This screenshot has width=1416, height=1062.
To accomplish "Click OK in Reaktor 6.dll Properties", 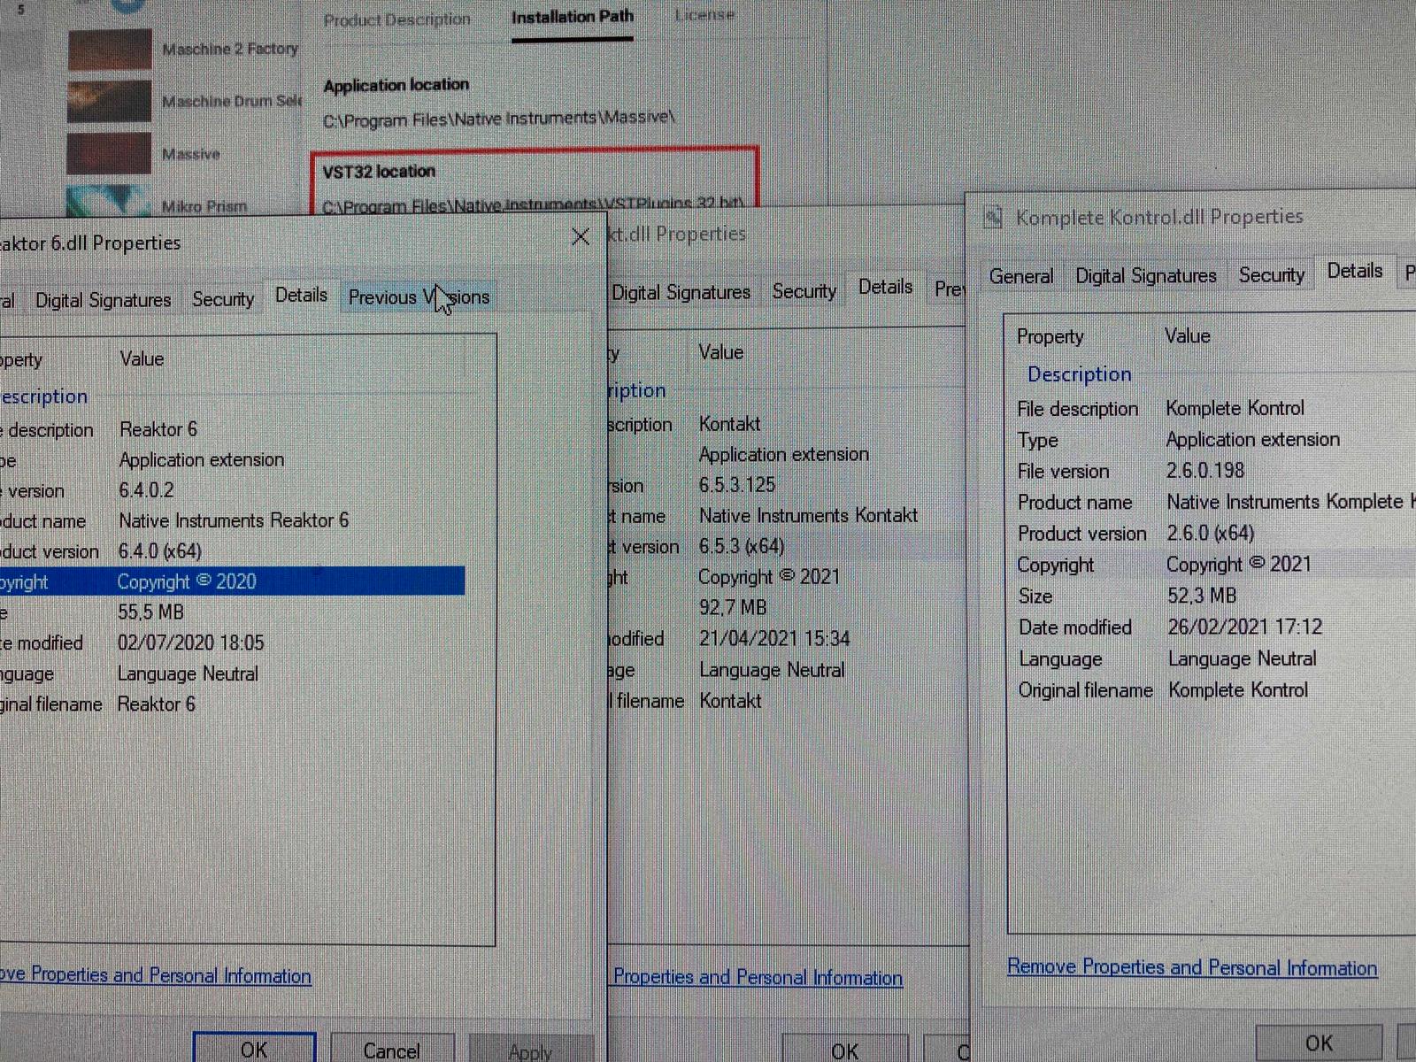I will coord(254,1048).
